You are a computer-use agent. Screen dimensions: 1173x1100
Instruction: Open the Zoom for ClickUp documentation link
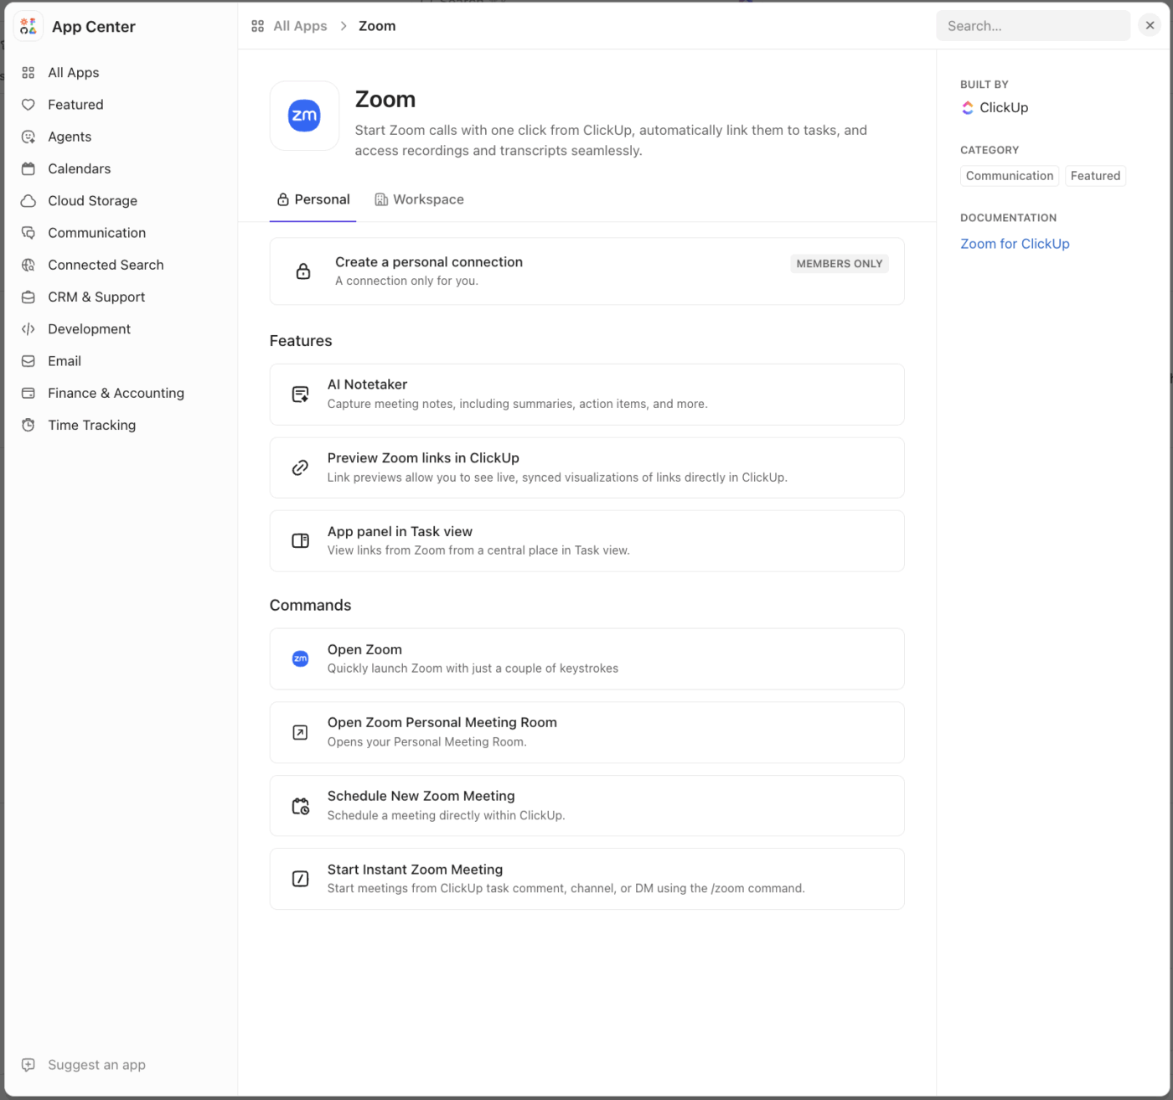pyautogui.click(x=1015, y=243)
